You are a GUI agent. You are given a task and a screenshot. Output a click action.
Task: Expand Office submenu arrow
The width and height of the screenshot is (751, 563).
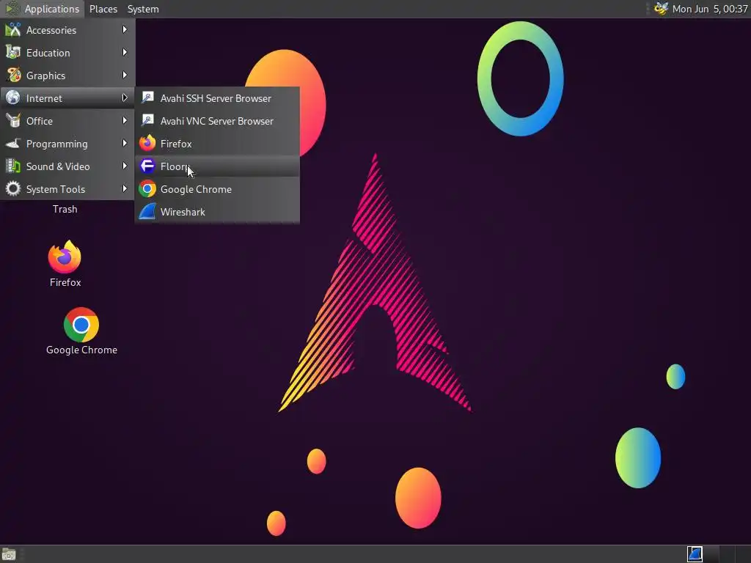pos(125,121)
